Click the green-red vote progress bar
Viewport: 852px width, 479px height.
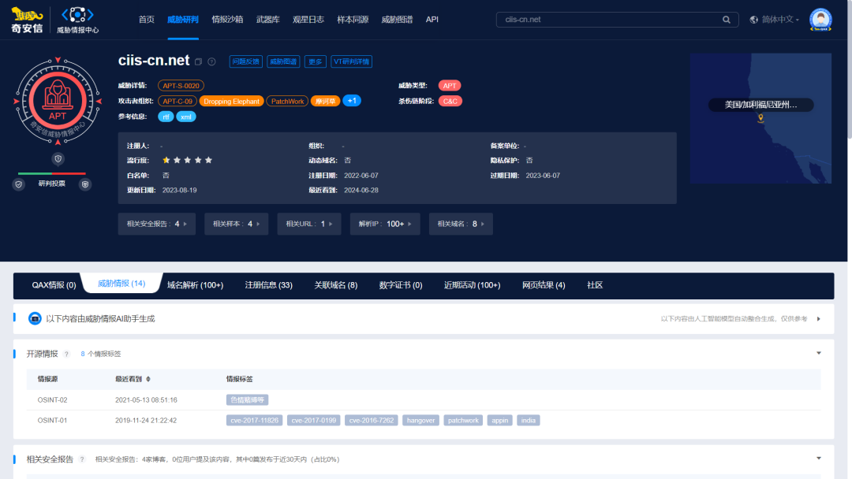51,173
